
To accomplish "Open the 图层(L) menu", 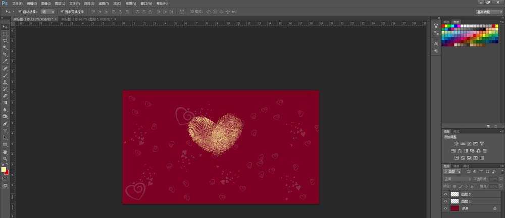I will [60, 3].
